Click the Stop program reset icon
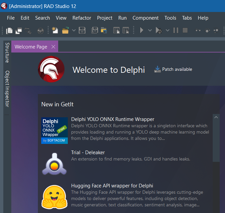This screenshot has width=225, height=213. pos(185,30)
